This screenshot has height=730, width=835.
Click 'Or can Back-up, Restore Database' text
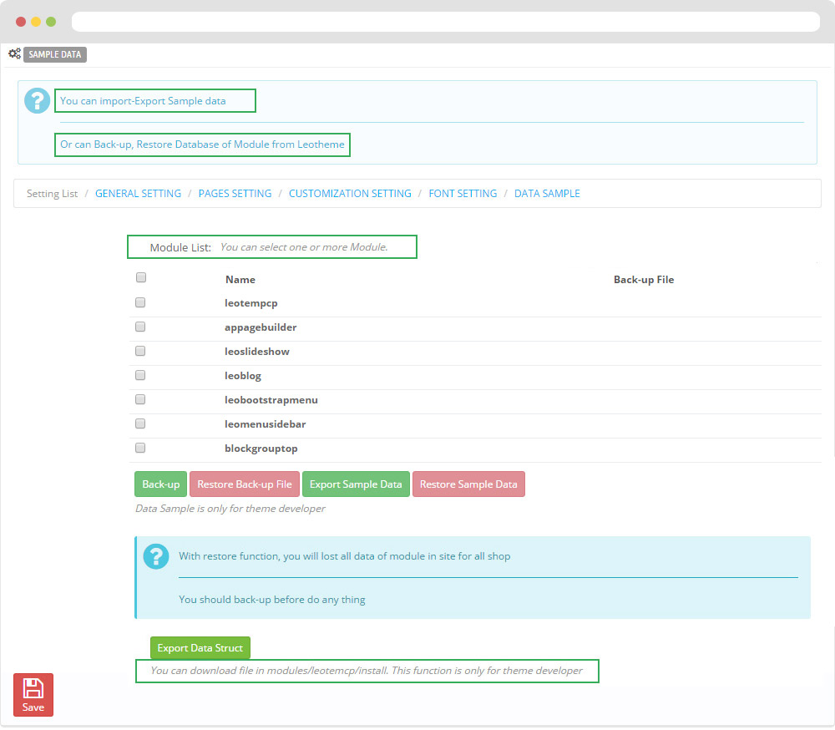tap(202, 145)
